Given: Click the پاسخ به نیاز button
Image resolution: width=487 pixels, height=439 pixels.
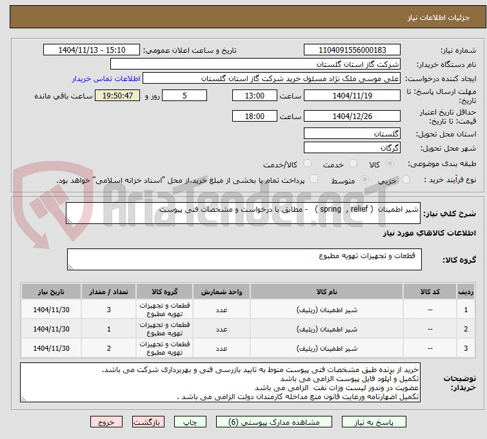Looking at the screenshot, I should (374, 422).
